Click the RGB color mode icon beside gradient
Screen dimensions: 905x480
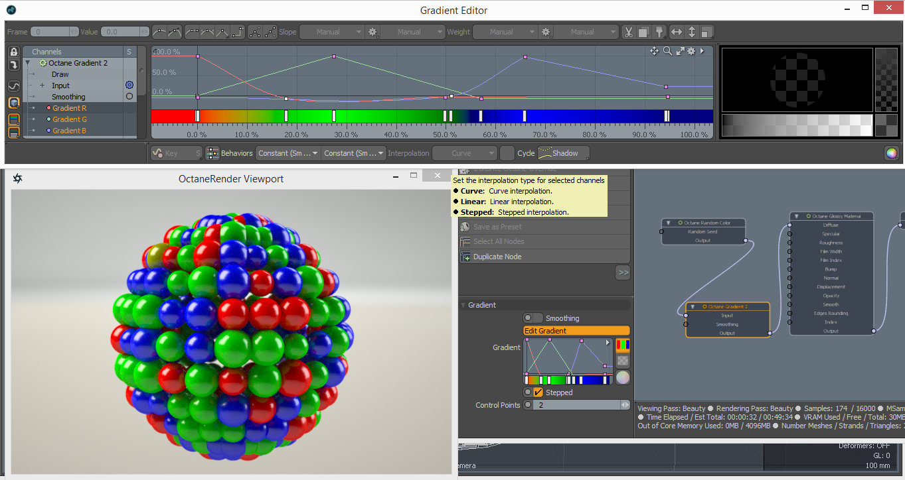[x=623, y=345]
